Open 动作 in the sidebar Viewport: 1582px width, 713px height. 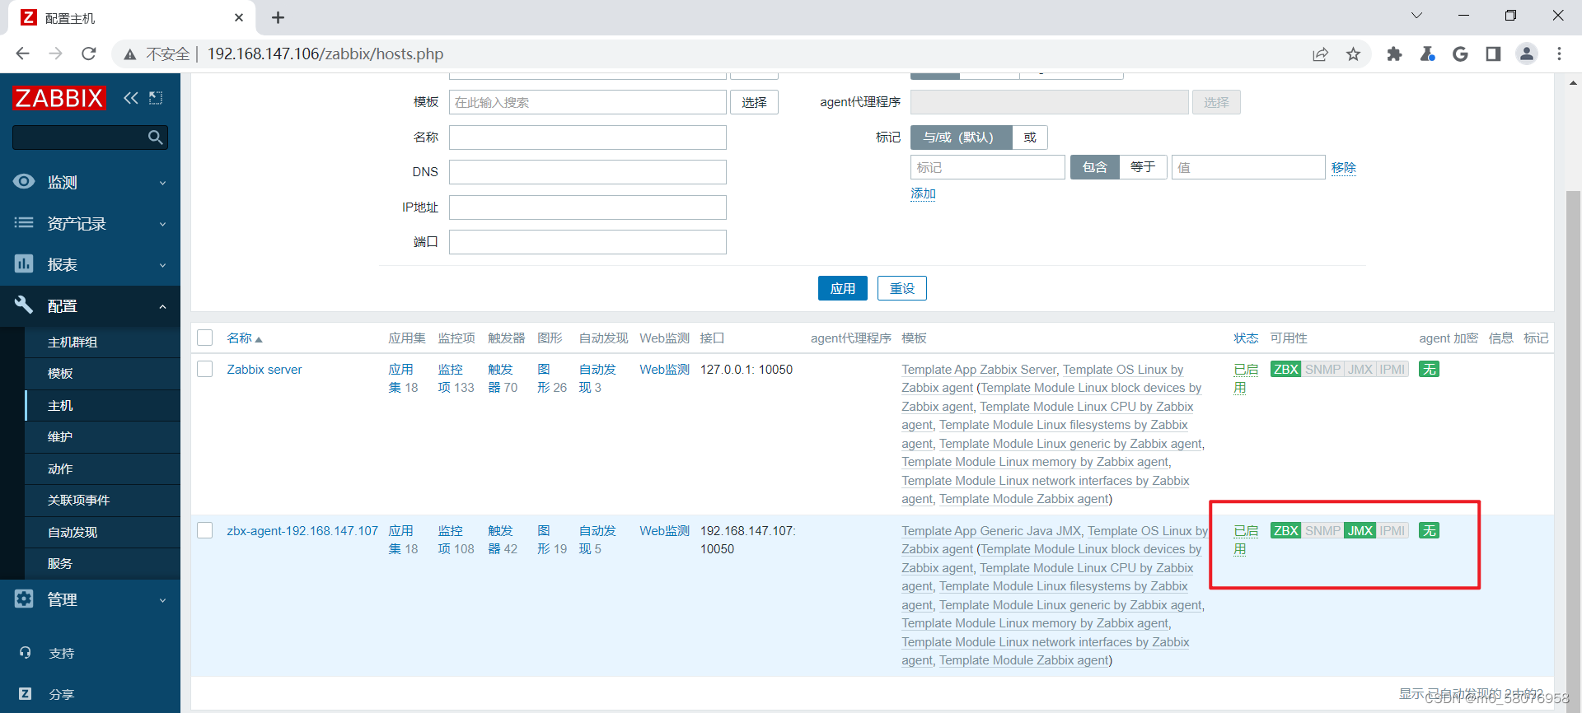102,469
